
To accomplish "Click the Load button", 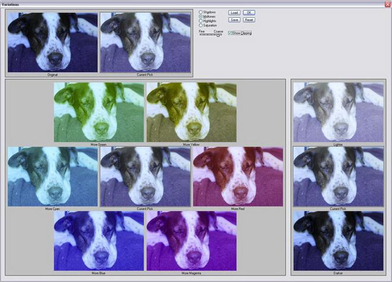I will pos(234,12).
